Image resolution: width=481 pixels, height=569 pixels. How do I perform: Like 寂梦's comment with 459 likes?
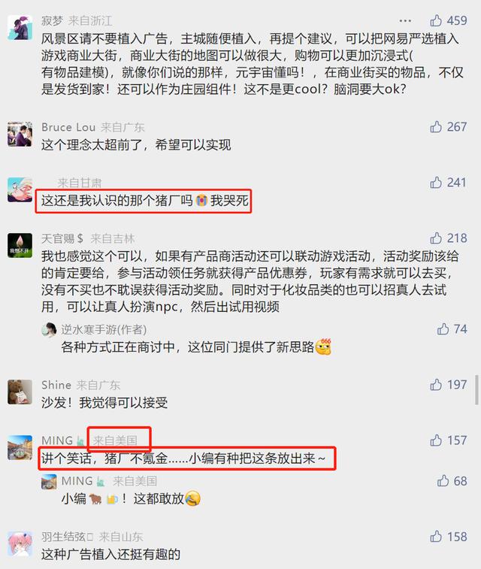[436, 20]
